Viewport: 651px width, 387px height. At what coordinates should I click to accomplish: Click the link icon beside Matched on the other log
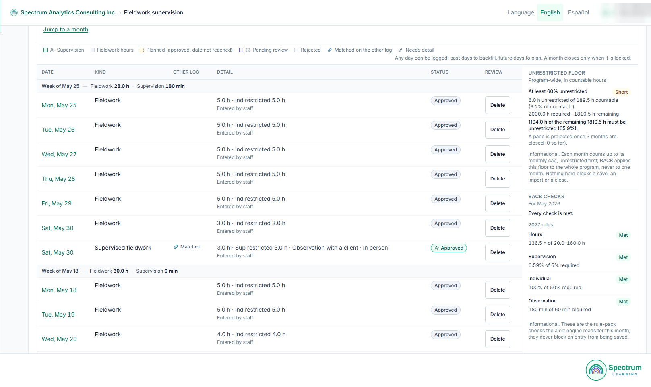(x=330, y=50)
